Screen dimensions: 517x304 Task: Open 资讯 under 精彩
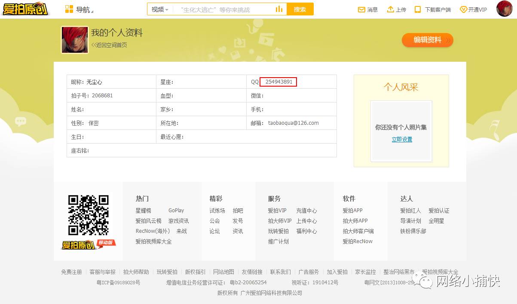238,231
